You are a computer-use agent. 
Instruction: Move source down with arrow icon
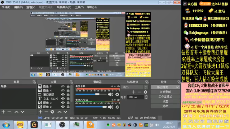tap(65, 112)
